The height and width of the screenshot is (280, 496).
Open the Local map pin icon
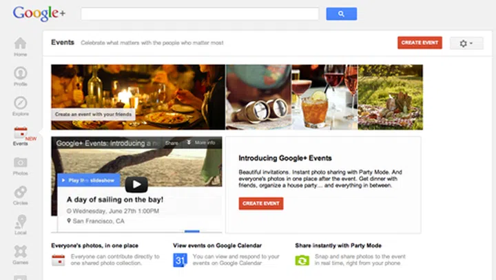pyautogui.click(x=21, y=223)
